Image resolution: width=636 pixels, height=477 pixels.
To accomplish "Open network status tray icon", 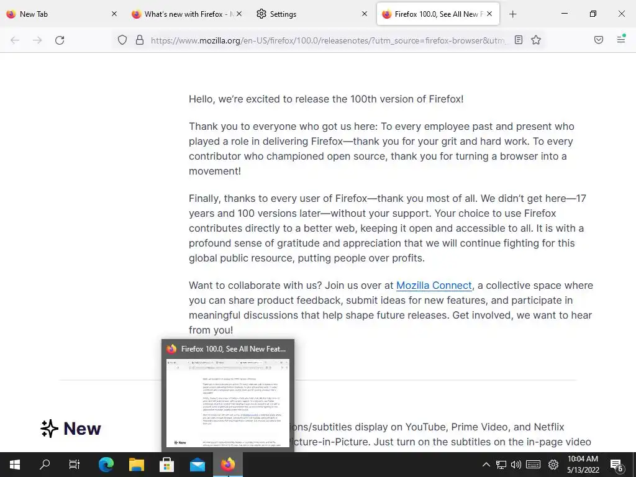I will pos(501,465).
